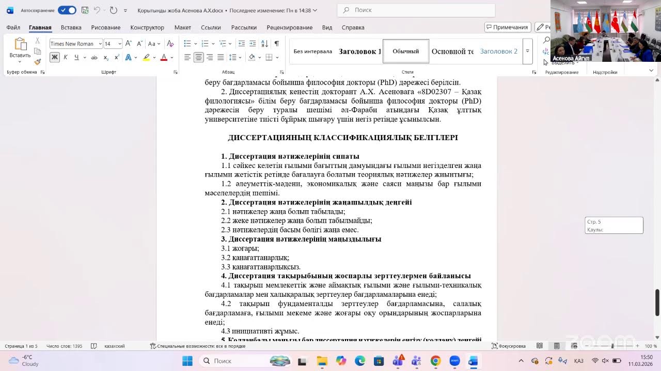Show paragraph marks with the pilcrow icon
This screenshot has width=661, height=371.
[277, 44]
